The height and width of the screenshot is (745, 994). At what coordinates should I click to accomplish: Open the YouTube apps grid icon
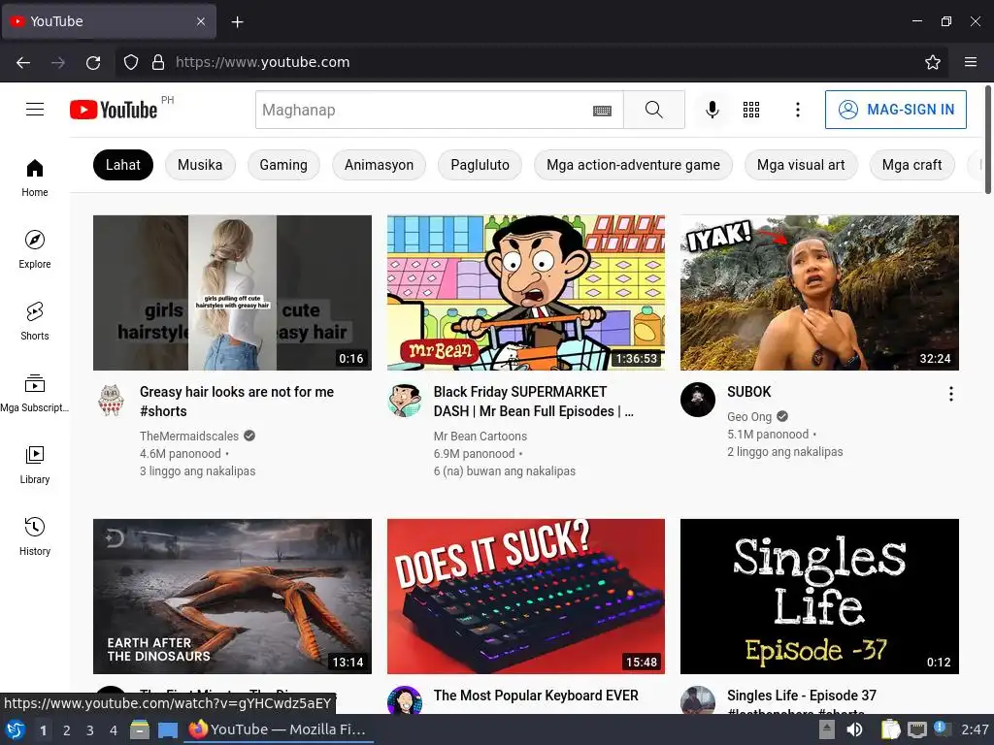point(751,110)
